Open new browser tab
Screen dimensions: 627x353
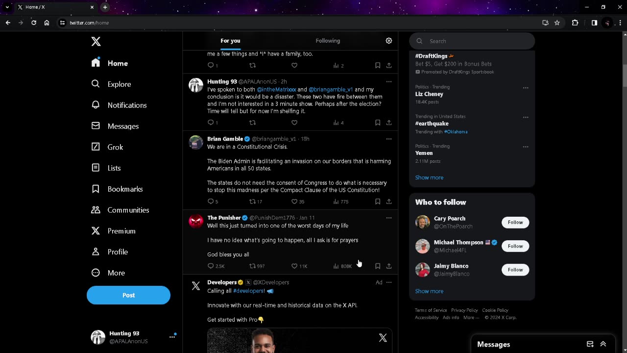point(105,7)
